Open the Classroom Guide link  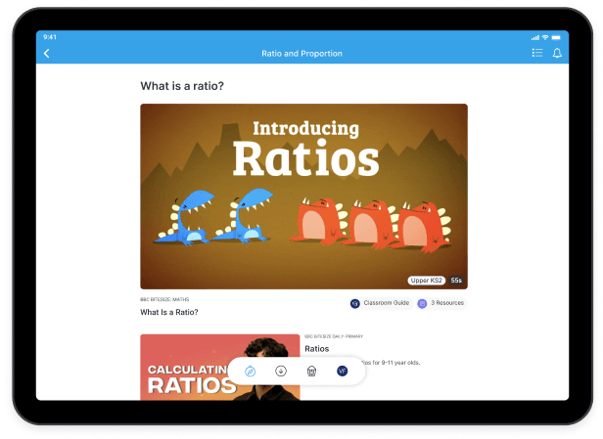point(381,303)
